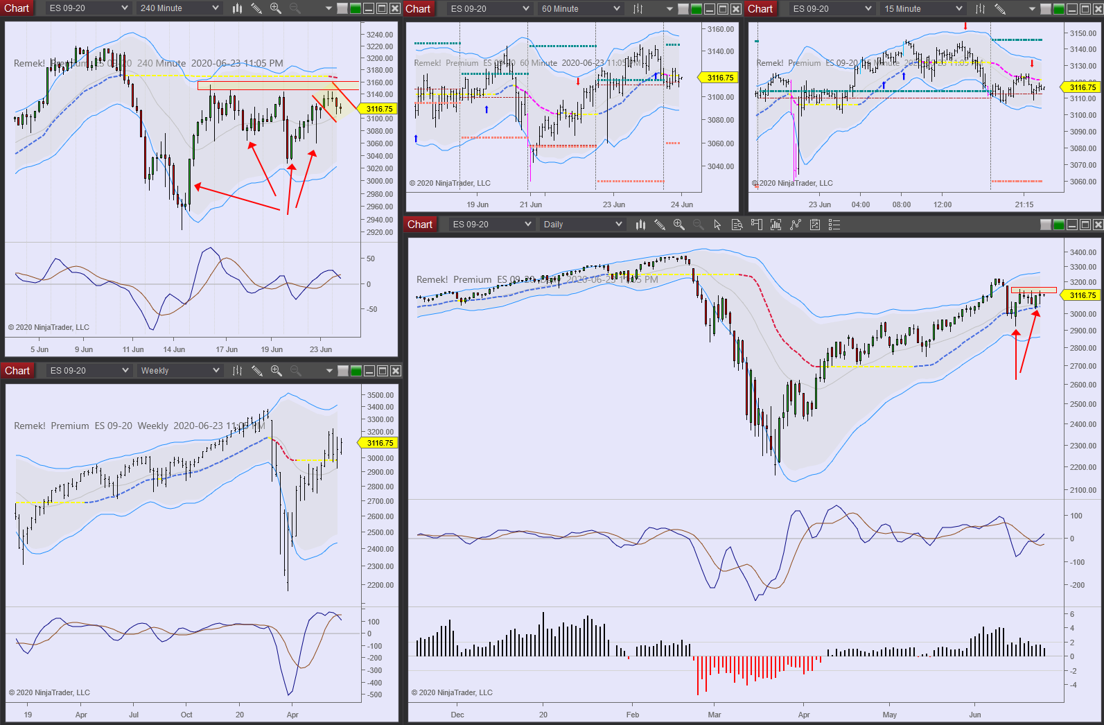Select the cursor pointer tool in Daily chart
The image size is (1104, 725).
[717, 225]
